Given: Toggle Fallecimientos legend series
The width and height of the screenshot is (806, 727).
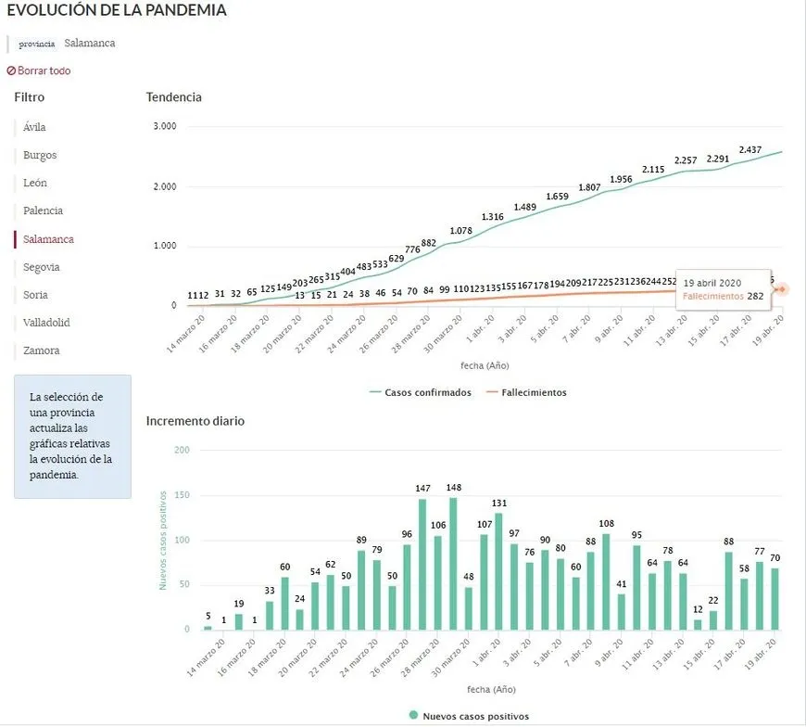Looking at the screenshot, I should point(526,392).
